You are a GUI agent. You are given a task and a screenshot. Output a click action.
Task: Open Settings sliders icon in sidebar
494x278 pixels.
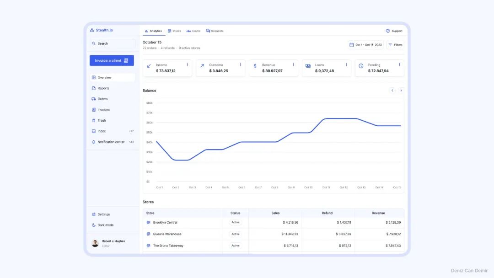point(94,214)
